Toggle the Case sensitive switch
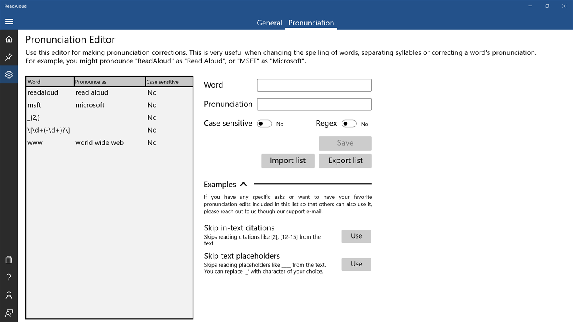This screenshot has width=573, height=322. pos(264,123)
